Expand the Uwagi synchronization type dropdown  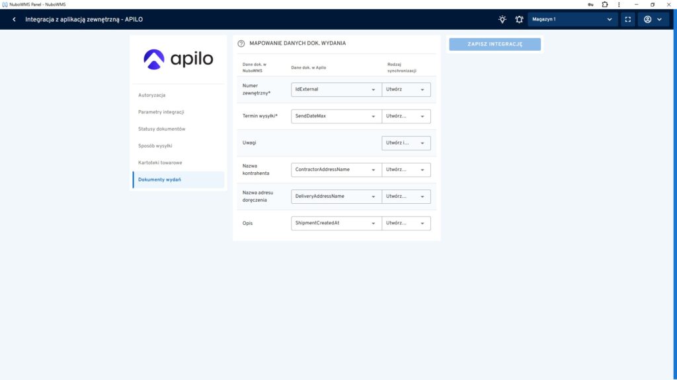406,143
